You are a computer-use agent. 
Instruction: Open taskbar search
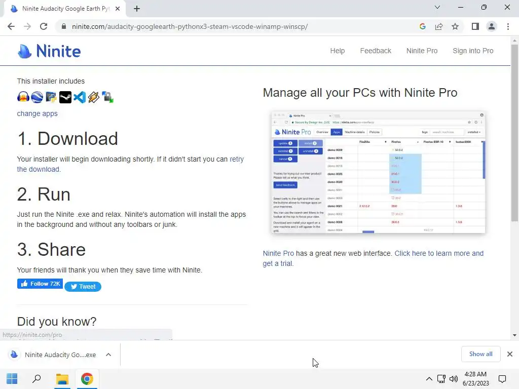(x=36, y=379)
